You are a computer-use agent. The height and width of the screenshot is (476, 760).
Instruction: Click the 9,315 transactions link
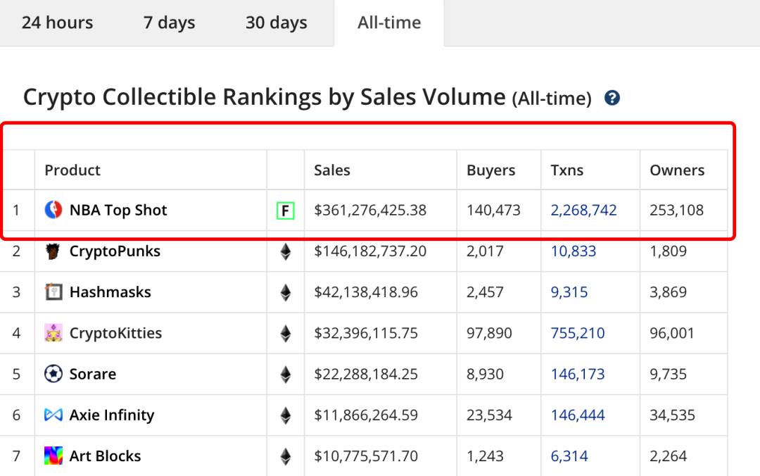[569, 292]
